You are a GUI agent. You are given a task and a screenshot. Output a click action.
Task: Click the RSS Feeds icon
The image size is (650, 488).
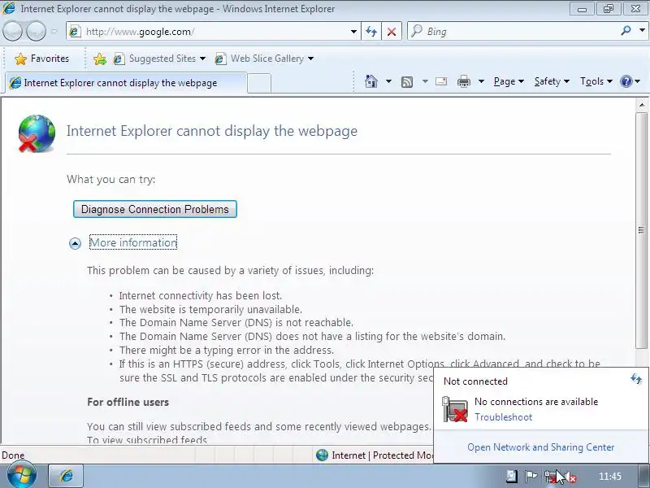coord(407,82)
